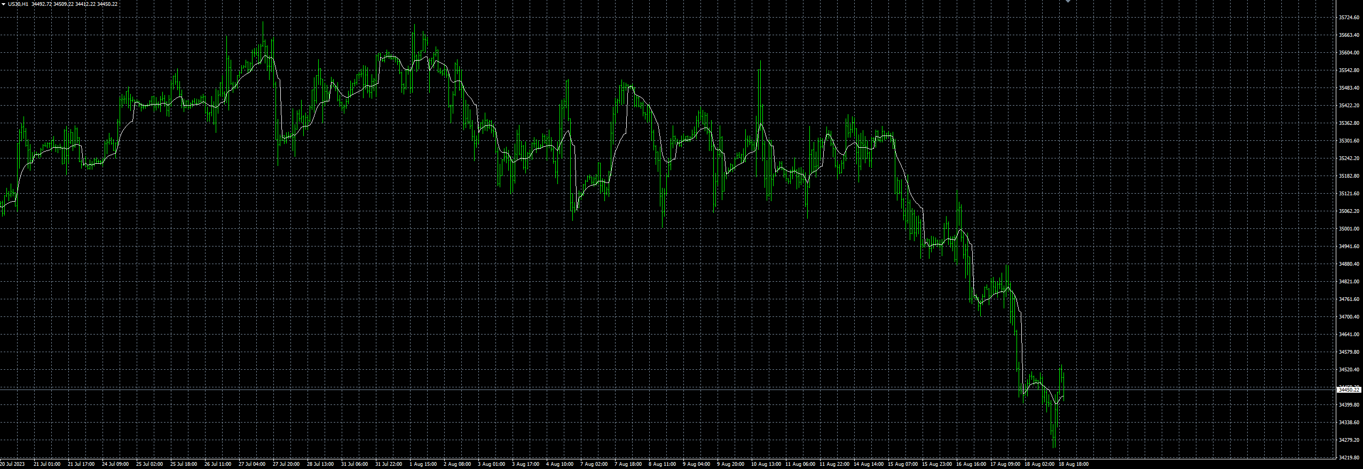Click the chart shift triangle marker at top
This screenshot has height=469, width=1363.
tap(1068, 2)
